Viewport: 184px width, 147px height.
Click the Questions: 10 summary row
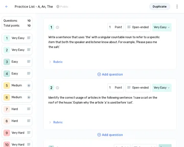pos(17,21)
